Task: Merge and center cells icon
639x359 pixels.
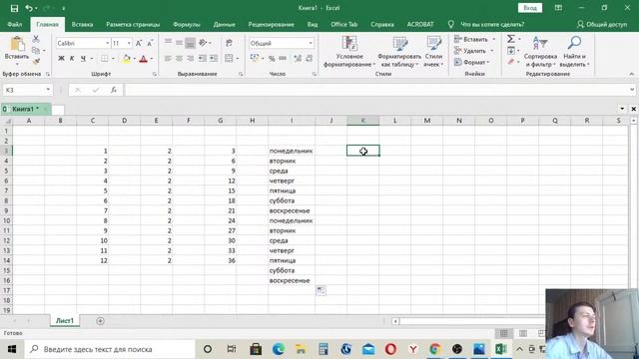Action: [x=229, y=59]
